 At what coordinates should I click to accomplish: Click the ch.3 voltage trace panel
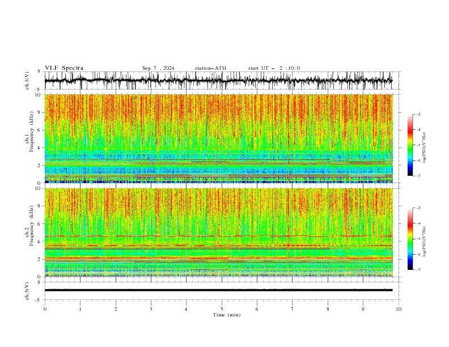coord(222,291)
